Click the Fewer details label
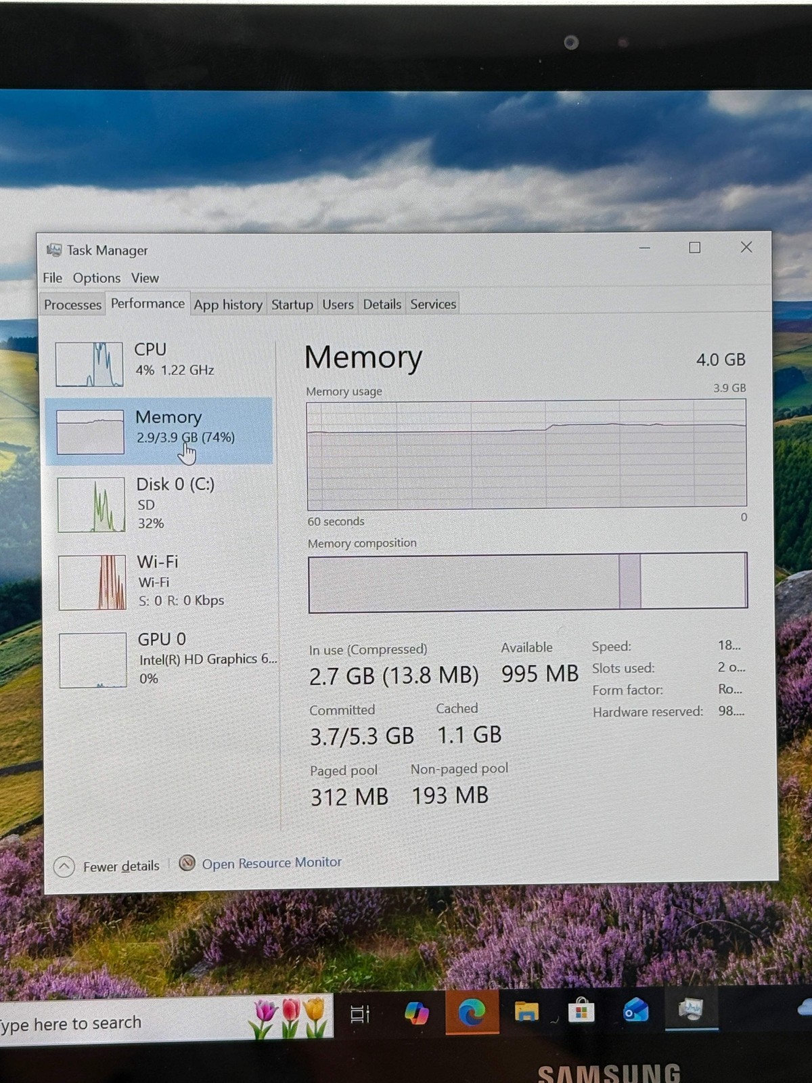812x1083 pixels. (121, 866)
